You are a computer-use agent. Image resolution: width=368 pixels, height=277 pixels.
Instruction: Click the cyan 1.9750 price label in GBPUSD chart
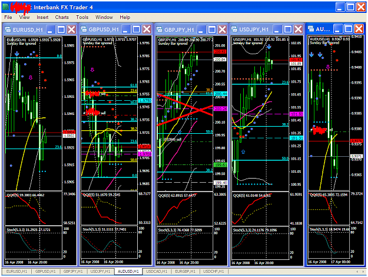click(x=145, y=101)
